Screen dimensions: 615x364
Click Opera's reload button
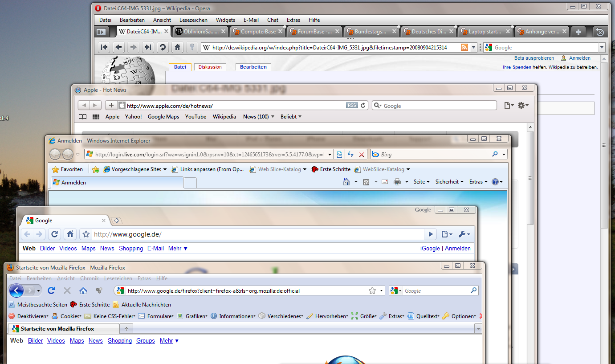click(x=163, y=47)
